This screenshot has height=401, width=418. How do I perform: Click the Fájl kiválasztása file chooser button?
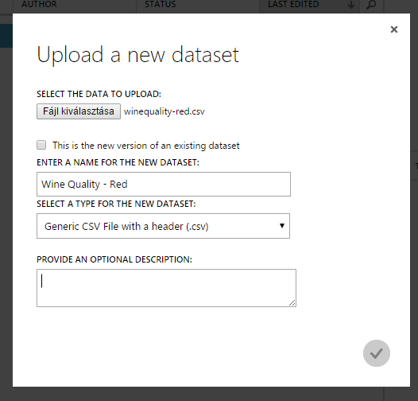coord(79,111)
